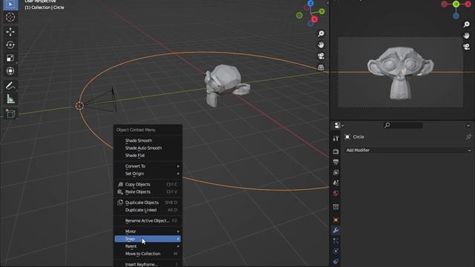Image resolution: width=475 pixels, height=267 pixels.
Task: Open the World properties tab
Action: point(335,193)
